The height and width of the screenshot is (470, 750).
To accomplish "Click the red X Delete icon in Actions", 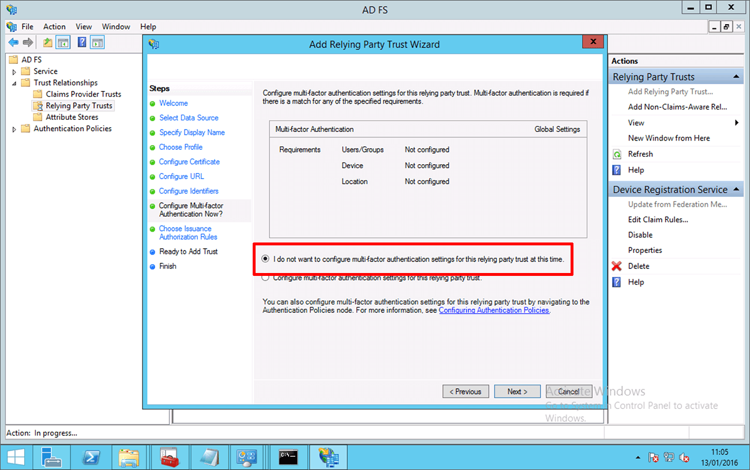I will [617, 266].
